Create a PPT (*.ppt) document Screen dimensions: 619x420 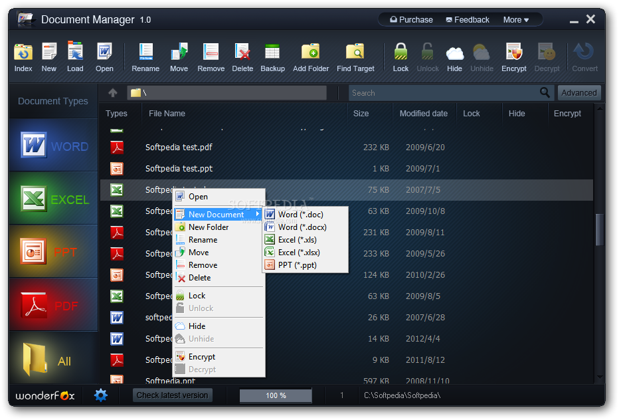(x=305, y=264)
